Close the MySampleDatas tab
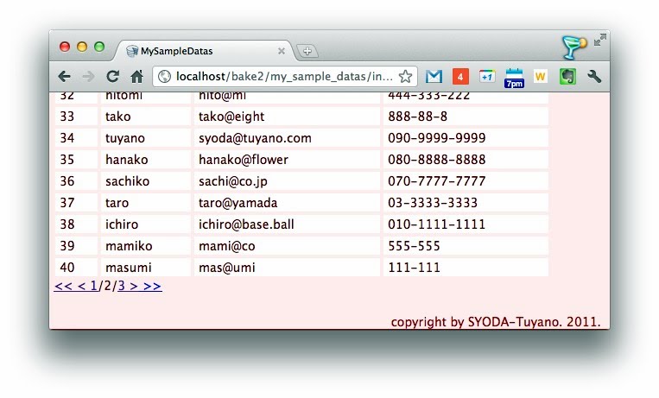 coord(282,51)
